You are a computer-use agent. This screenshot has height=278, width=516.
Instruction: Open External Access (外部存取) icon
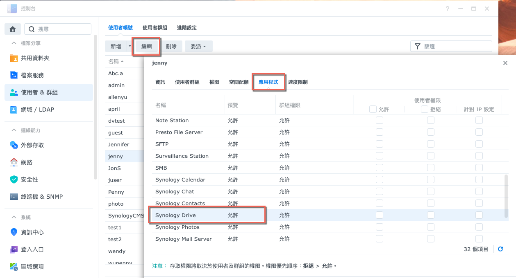[x=14, y=145]
